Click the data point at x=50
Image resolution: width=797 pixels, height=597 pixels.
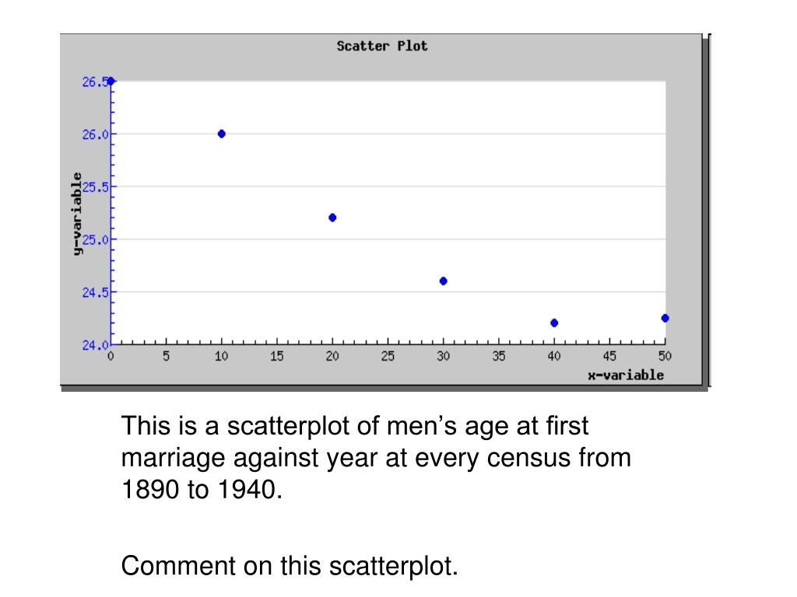click(x=665, y=318)
